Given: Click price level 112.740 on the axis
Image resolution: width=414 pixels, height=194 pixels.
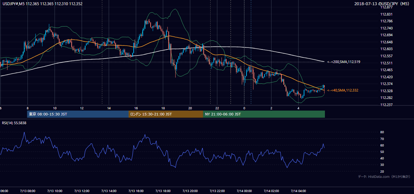Looking at the screenshot, I should click(x=386, y=28).
